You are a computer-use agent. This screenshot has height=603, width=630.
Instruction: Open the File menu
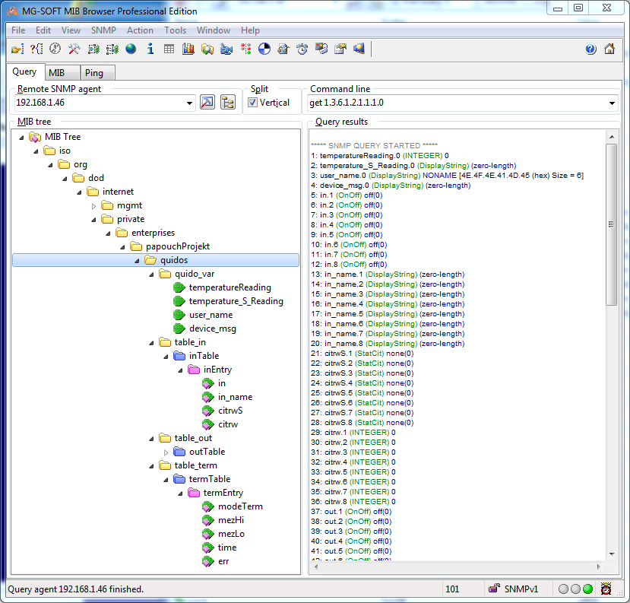[18, 30]
